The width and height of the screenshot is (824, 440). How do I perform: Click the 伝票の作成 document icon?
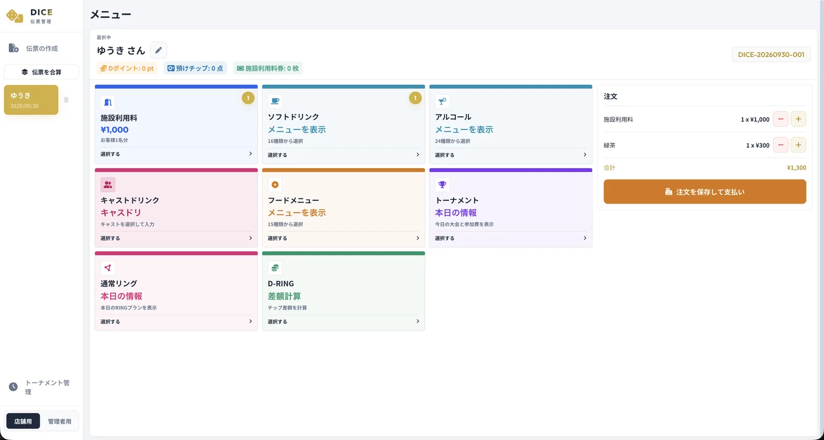coord(14,48)
